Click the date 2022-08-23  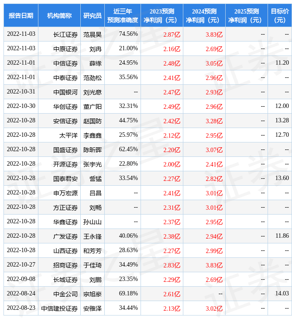(x=21, y=308)
